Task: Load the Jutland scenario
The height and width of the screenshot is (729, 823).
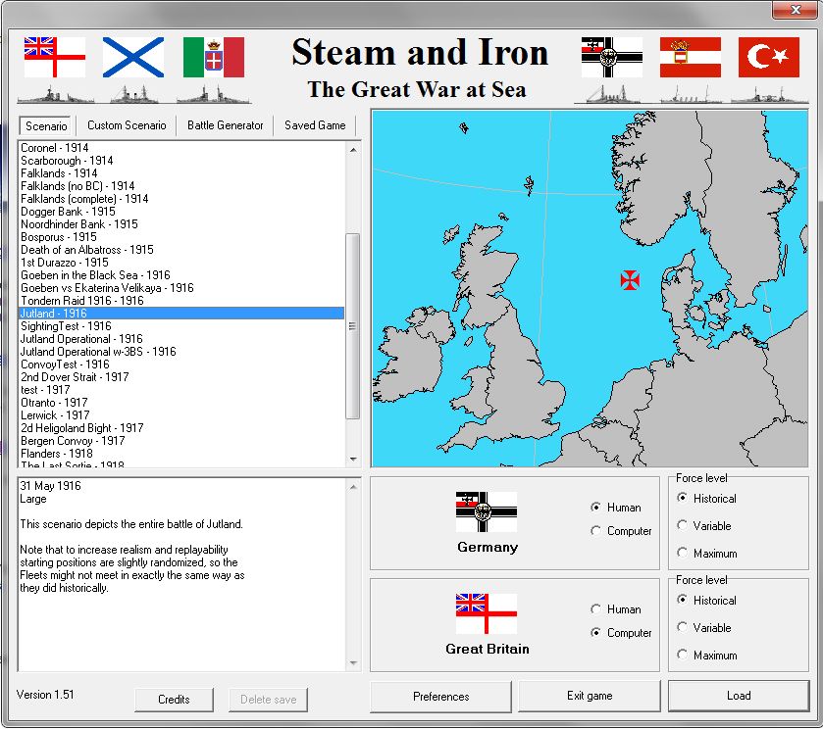Action: tap(739, 695)
